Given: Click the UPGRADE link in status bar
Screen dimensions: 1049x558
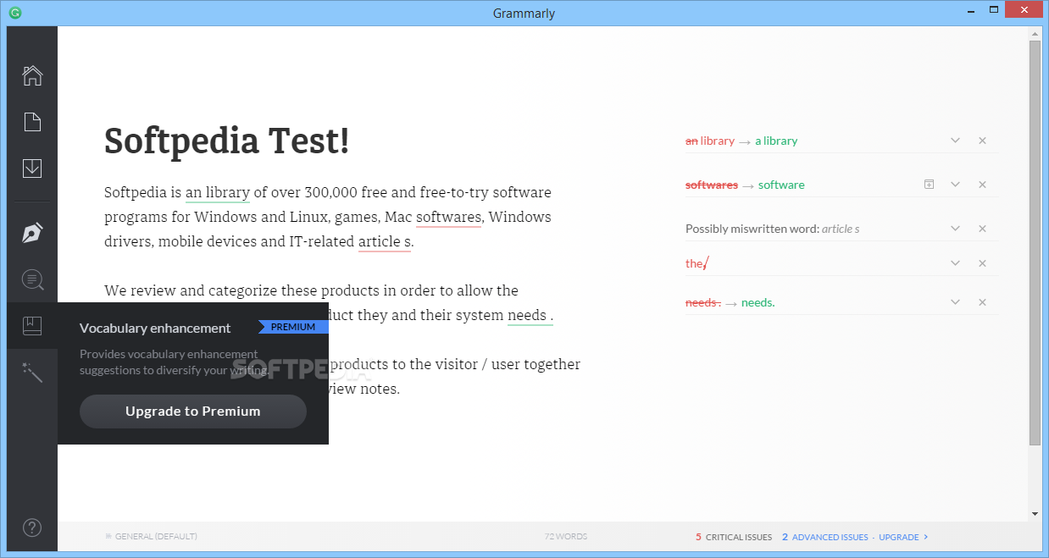Looking at the screenshot, I should 903,537.
